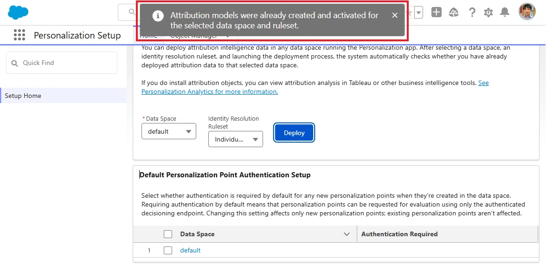Click the Deploy button
546x272 pixels.
[x=294, y=133]
